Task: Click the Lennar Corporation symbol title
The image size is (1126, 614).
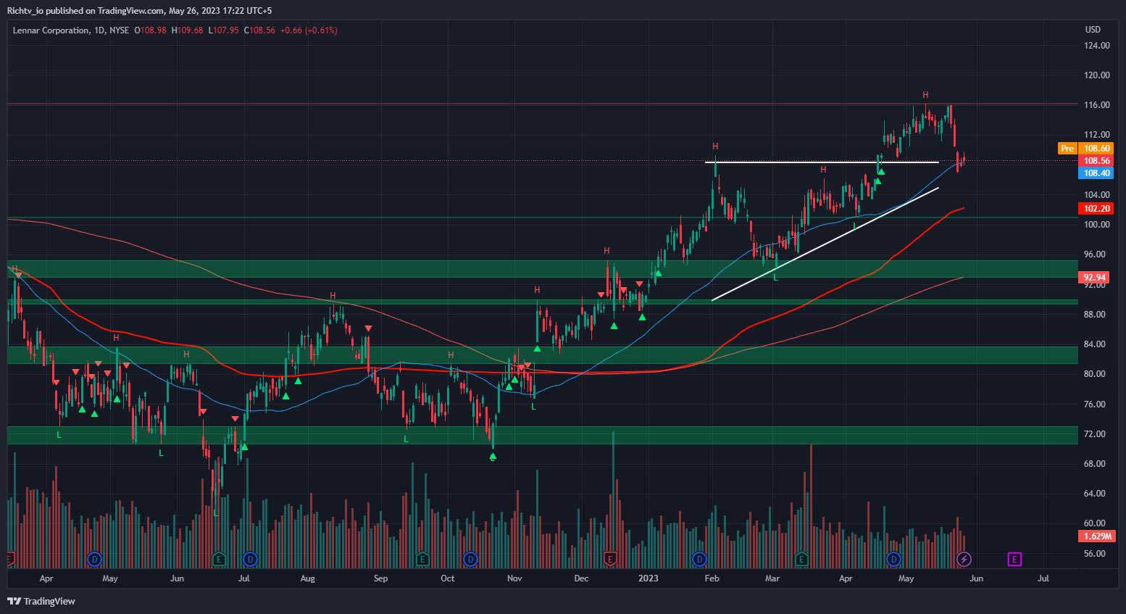Action: [51, 30]
